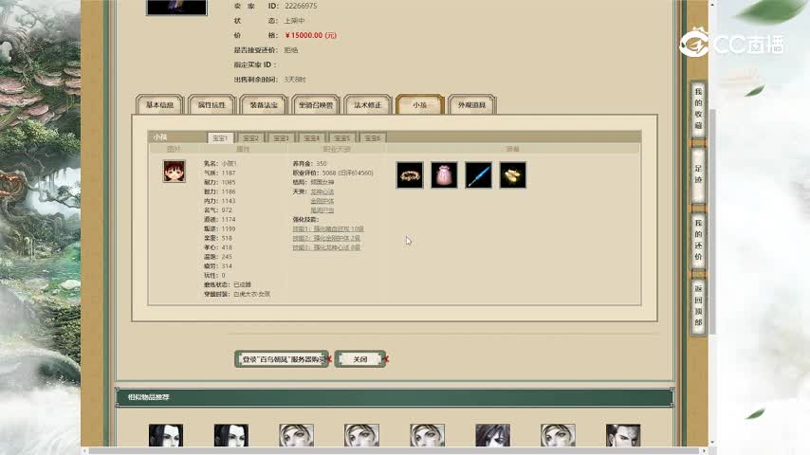The width and height of the screenshot is (810, 455).
Task: Click the seller ID 22266975 text
Action: tap(301, 7)
